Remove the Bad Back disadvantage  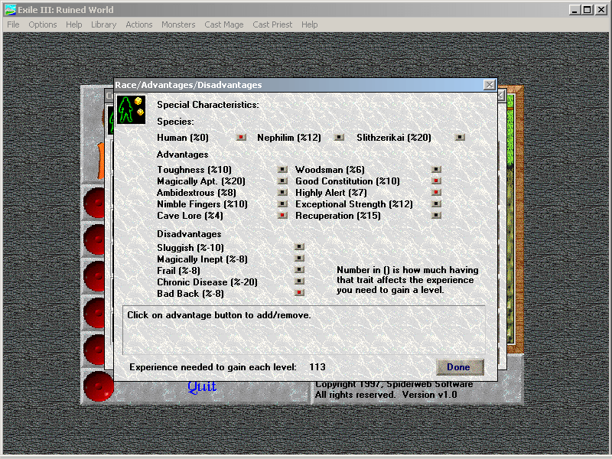[x=299, y=292]
